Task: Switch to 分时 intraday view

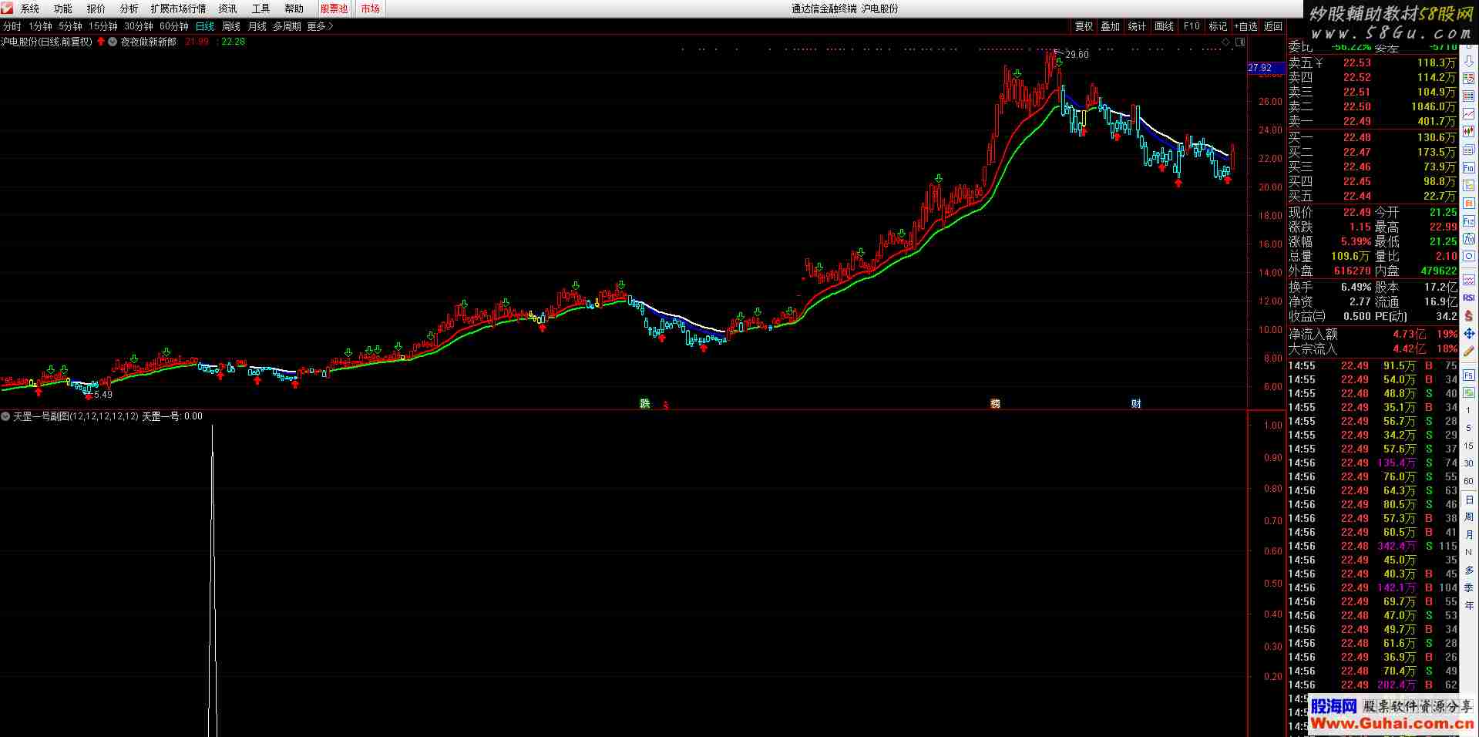Action: (12, 26)
